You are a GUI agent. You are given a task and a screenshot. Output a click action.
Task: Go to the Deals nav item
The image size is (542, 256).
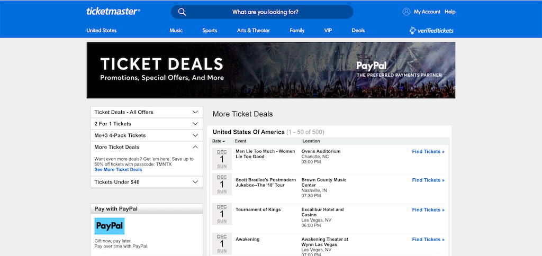coord(358,31)
